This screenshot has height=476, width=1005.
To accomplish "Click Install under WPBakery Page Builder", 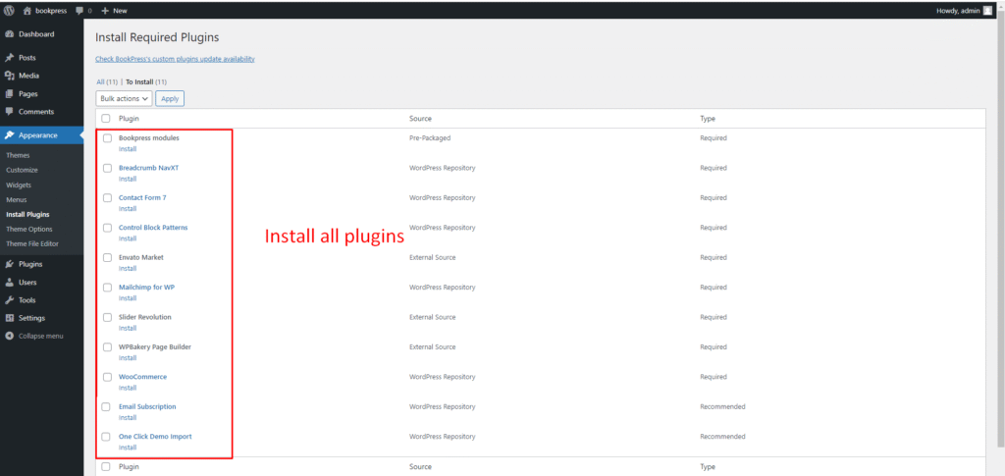I will pyautogui.click(x=128, y=358).
